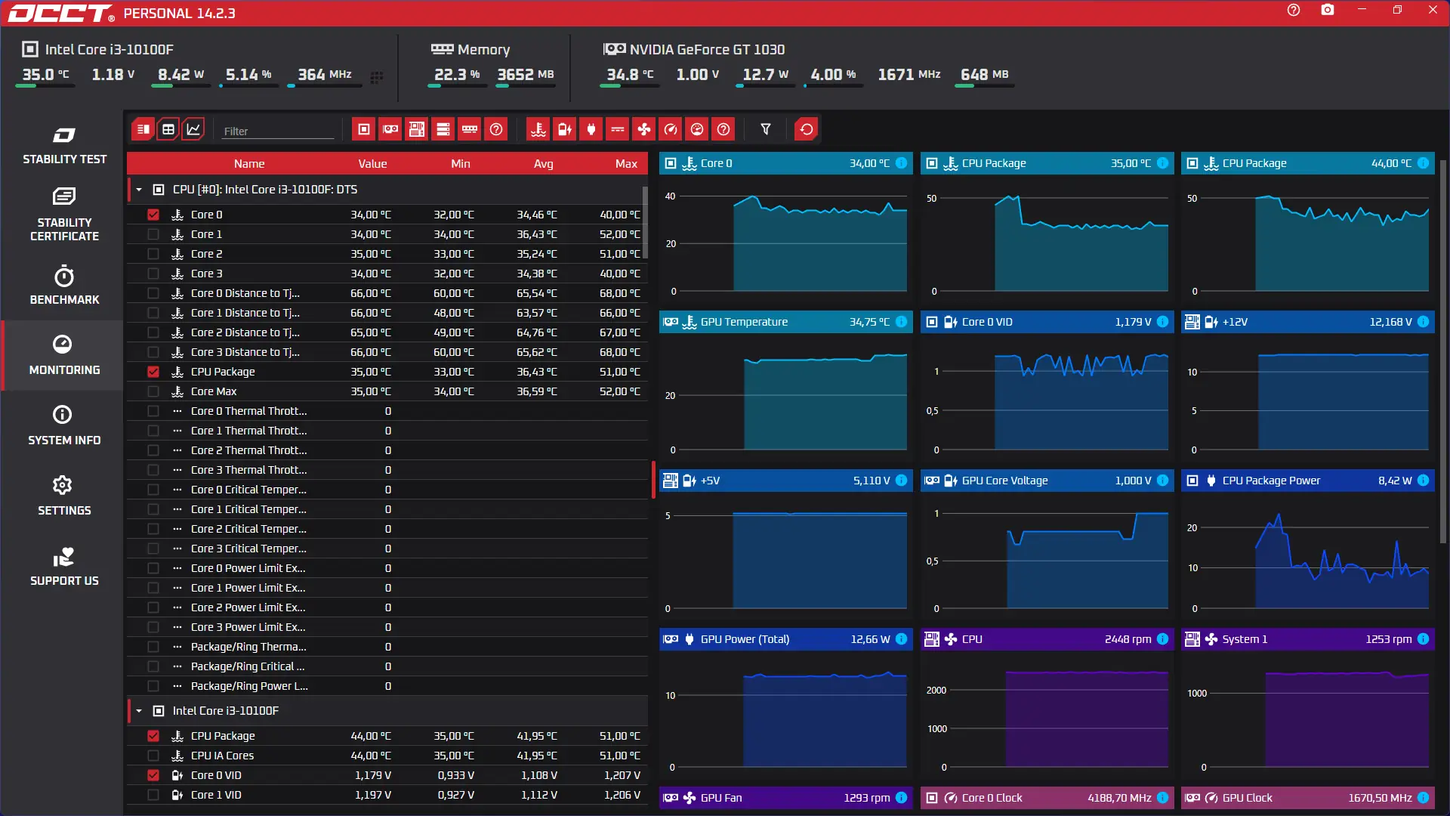1450x816 pixels.
Task: Click the Support Us button
Action: click(x=64, y=567)
